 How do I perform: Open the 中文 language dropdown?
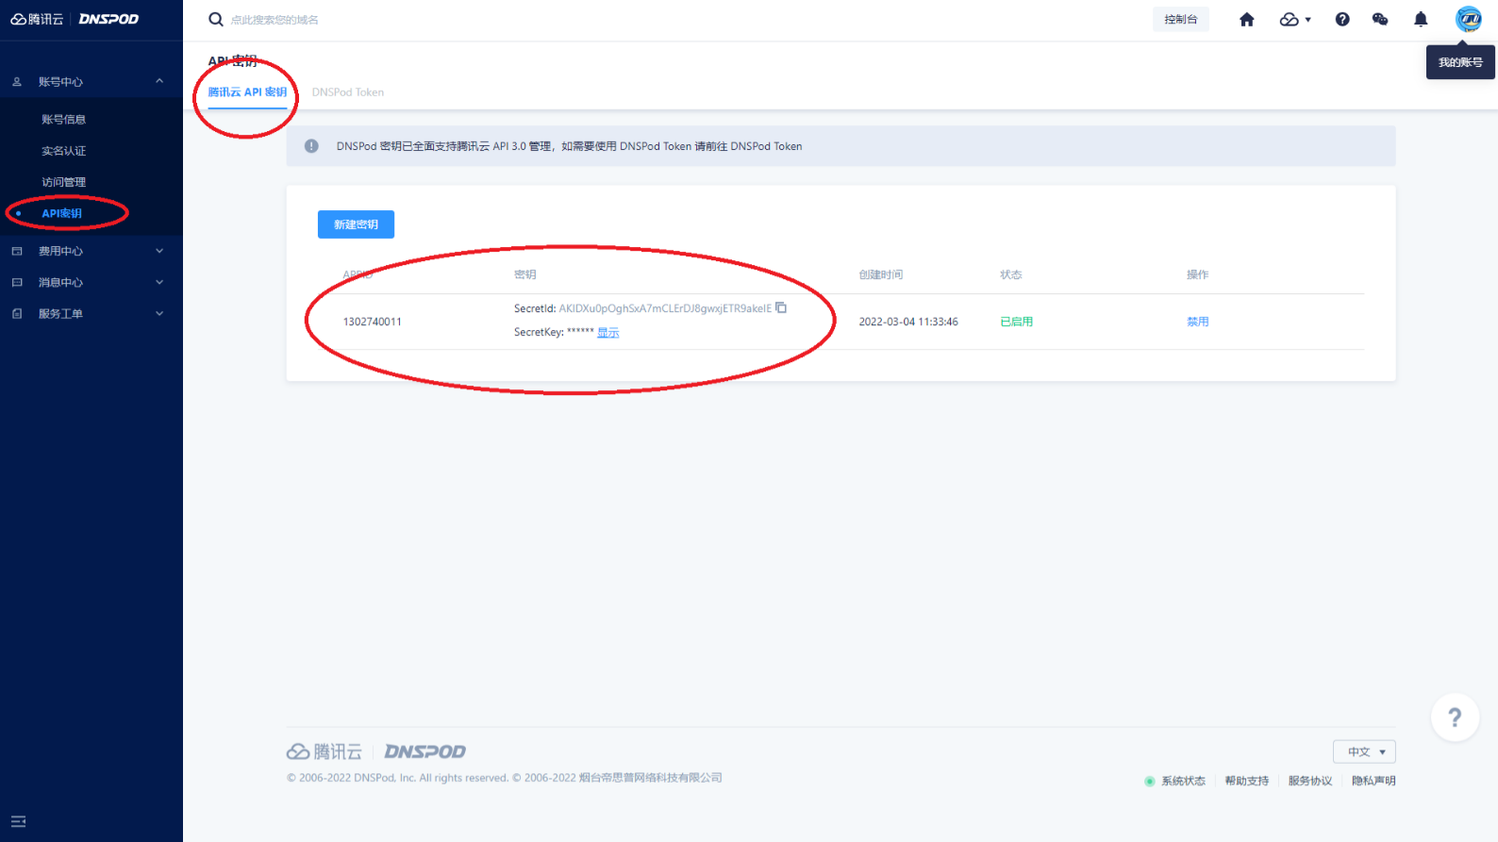click(1364, 751)
